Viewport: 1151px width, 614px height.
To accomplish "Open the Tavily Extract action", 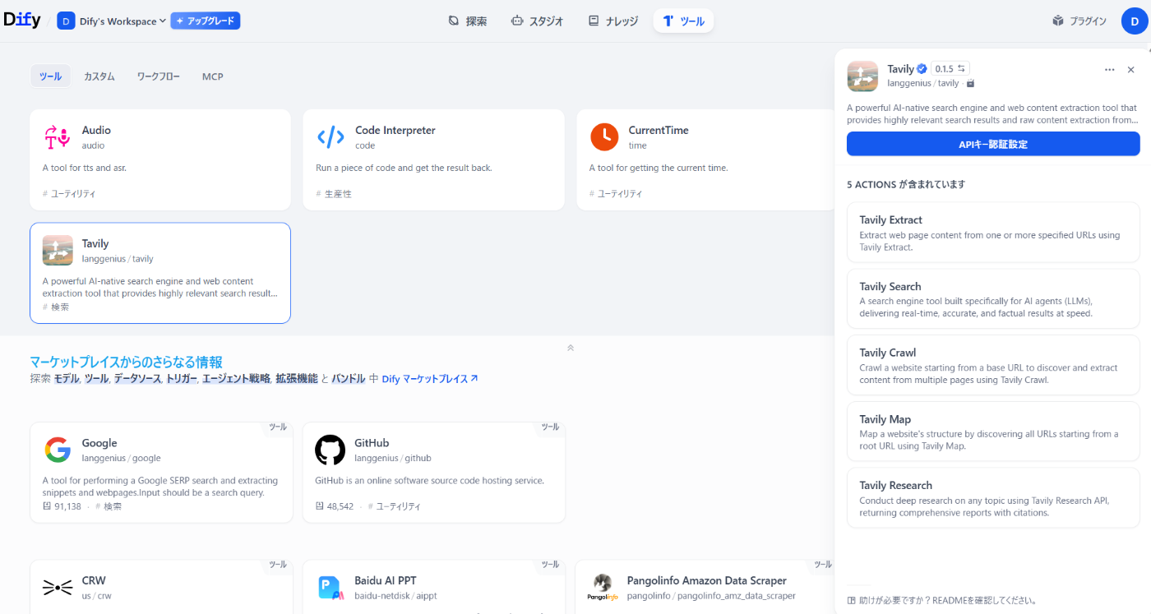I will (993, 233).
